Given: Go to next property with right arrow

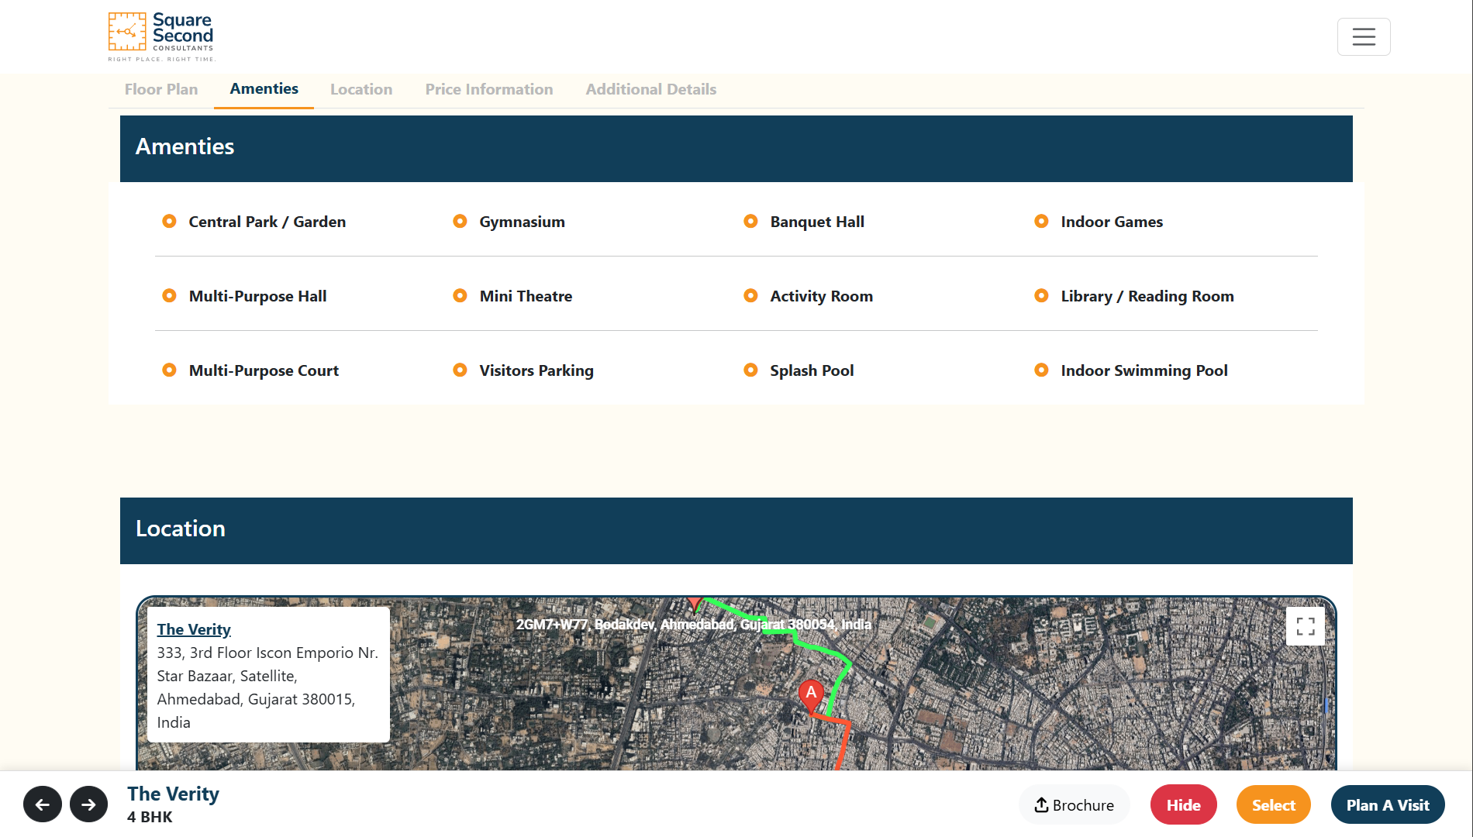Looking at the screenshot, I should (x=89, y=804).
